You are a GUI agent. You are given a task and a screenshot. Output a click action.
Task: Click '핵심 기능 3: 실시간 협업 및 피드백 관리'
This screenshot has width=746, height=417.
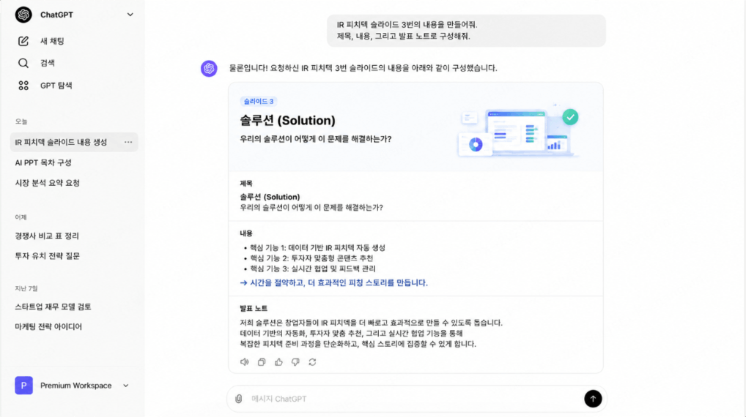click(x=313, y=268)
